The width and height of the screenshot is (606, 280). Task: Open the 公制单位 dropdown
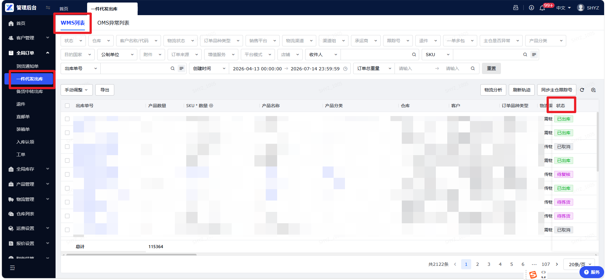pyautogui.click(x=117, y=55)
